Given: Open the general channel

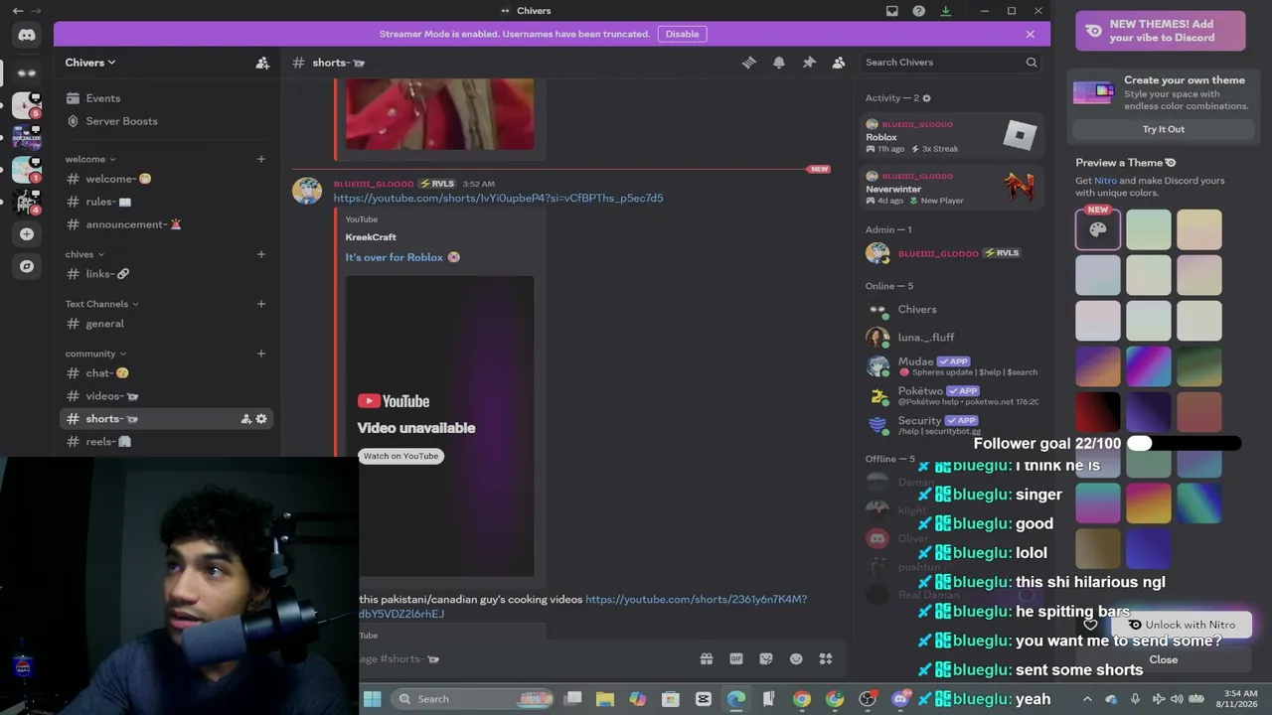Looking at the screenshot, I should 166,324.
